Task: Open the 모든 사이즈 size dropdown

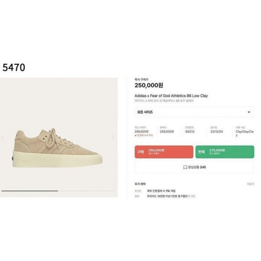Action: [194, 112]
